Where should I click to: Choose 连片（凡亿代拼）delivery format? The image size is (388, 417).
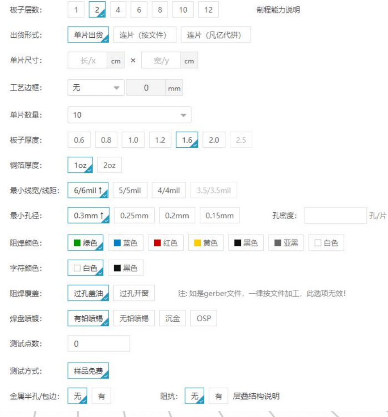(x=216, y=34)
